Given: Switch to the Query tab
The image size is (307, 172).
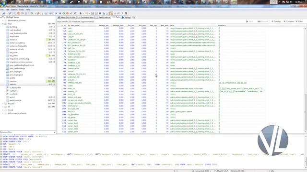Looking at the screenshot, I should 126,17.
